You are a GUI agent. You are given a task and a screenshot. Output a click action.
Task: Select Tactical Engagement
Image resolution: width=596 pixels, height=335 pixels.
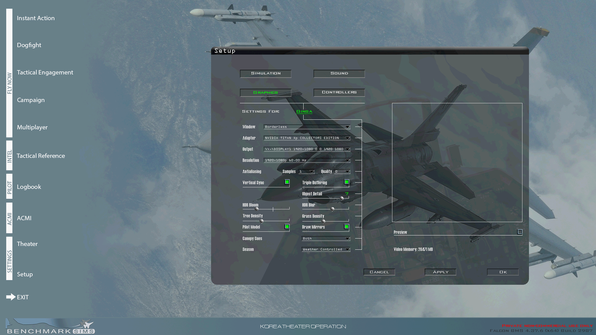point(45,73)
